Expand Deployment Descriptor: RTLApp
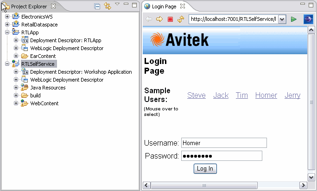 click(x=16, y=40)
